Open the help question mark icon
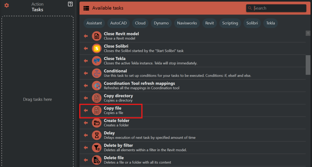This screenshot has width=312, height=167. (70, 4)
